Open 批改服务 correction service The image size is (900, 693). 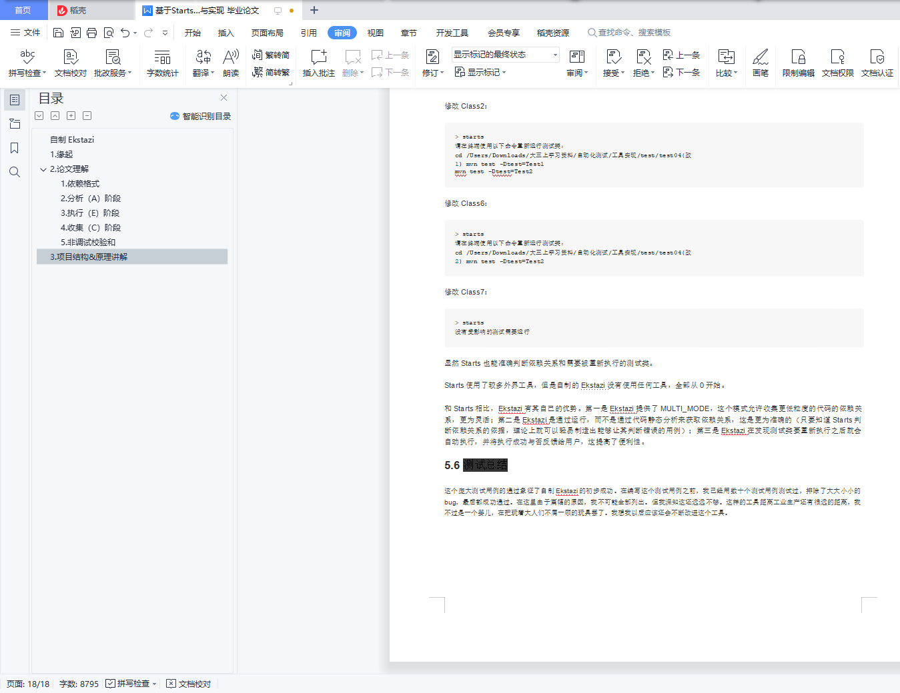(113, 63)
